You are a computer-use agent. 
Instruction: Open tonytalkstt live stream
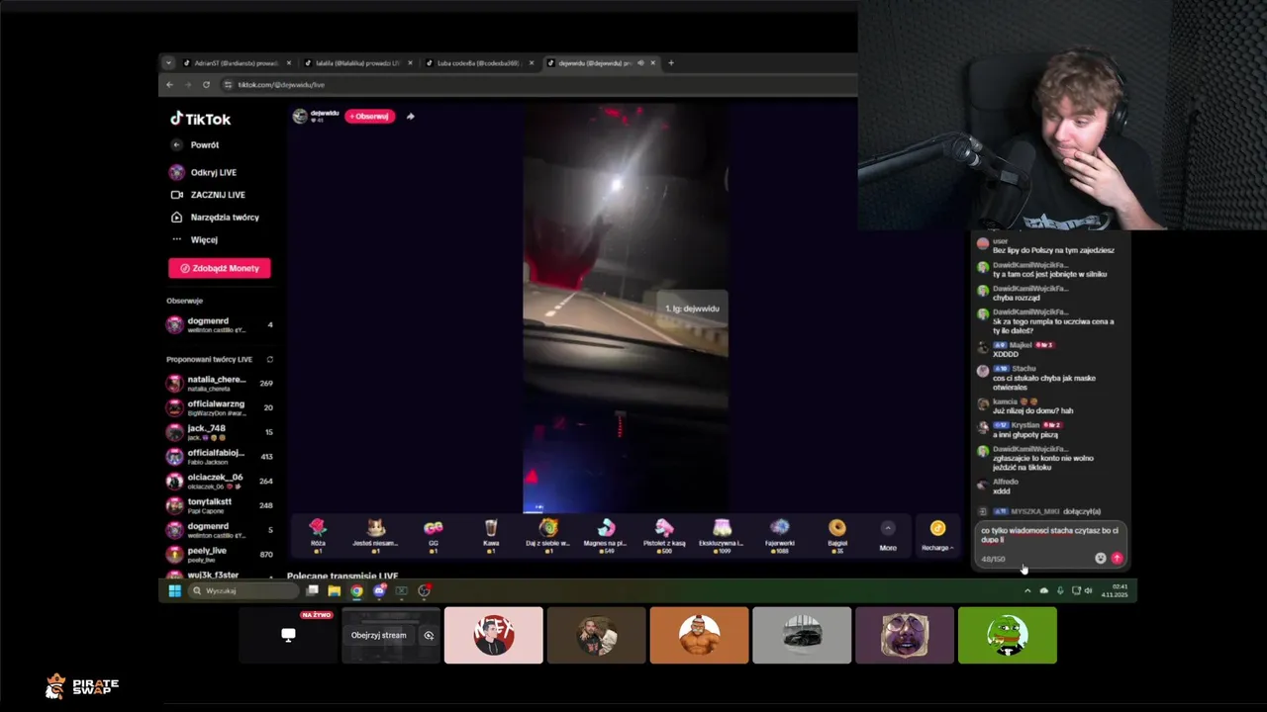click(x=220, y=505)
